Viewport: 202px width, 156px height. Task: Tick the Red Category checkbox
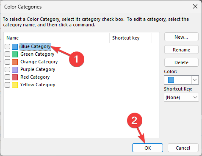7,77
